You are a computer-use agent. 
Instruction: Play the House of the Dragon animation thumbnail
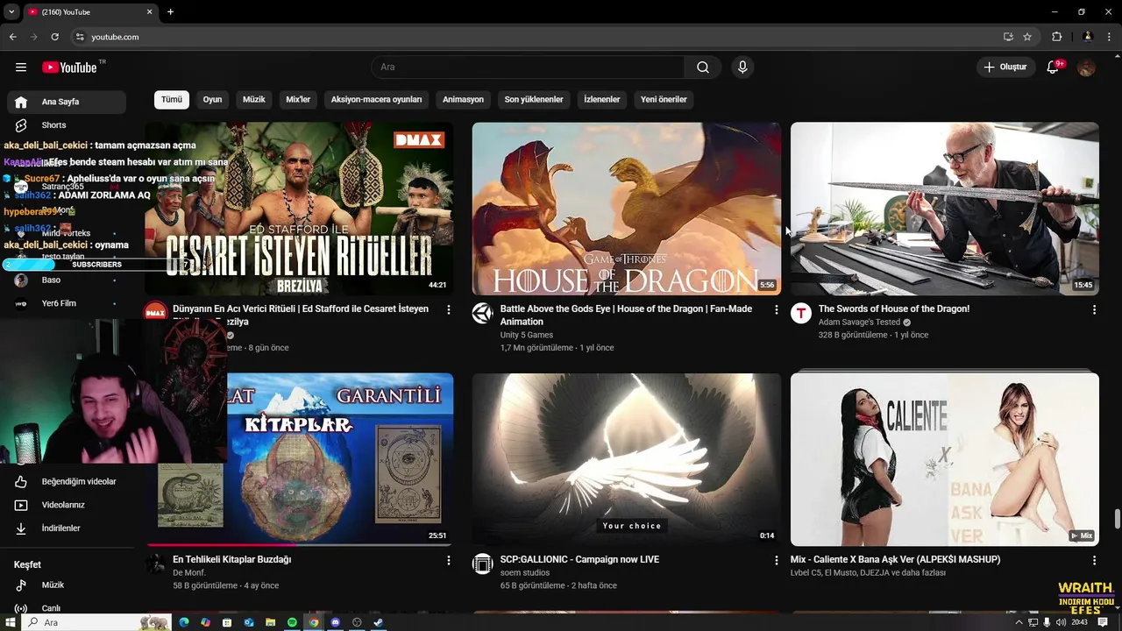point(626,209)
